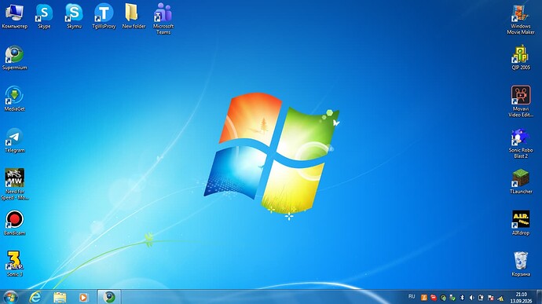542x304 pixels.
Task: Open the volume speaker tray icon
Action: [x=471, y=298]
